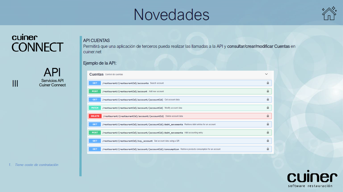Image resolution: width=343 pixels, height=192 pixels.
Task: Click the 'Servicios API Cuiner Connect' caption
Action: click(53, 83)
